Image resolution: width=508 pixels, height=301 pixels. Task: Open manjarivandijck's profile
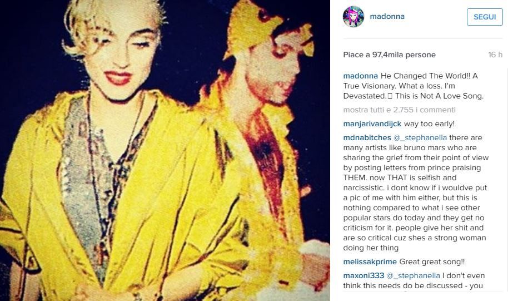coord(372,124)
